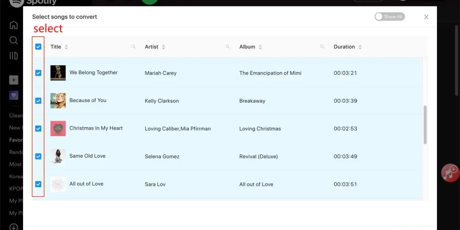
Task: Uncheck Christmas In My Heart checkbox
Action: point(38,128)
